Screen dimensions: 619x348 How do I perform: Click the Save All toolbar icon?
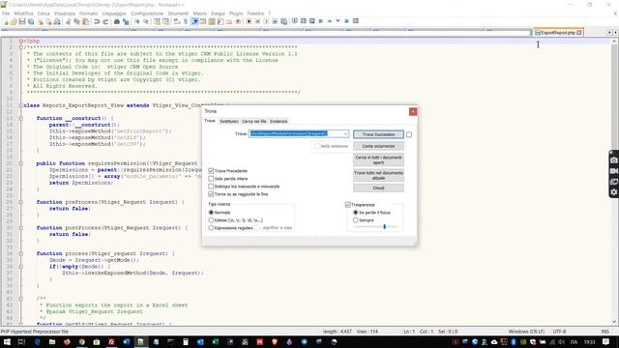(x=31, y=21)
